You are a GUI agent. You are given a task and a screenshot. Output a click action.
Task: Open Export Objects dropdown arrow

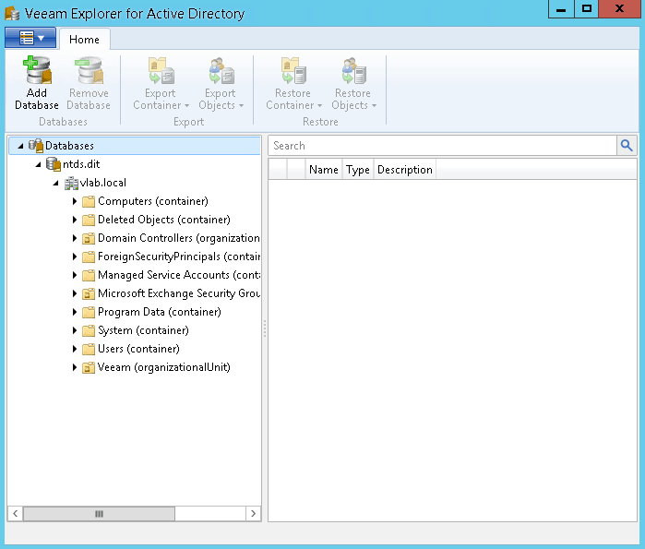tap(241, 106)
